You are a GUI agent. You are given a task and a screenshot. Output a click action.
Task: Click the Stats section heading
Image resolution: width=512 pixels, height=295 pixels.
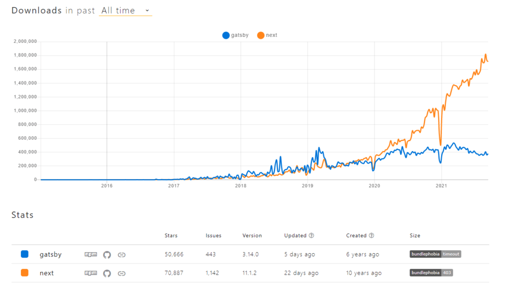(22, 215)
